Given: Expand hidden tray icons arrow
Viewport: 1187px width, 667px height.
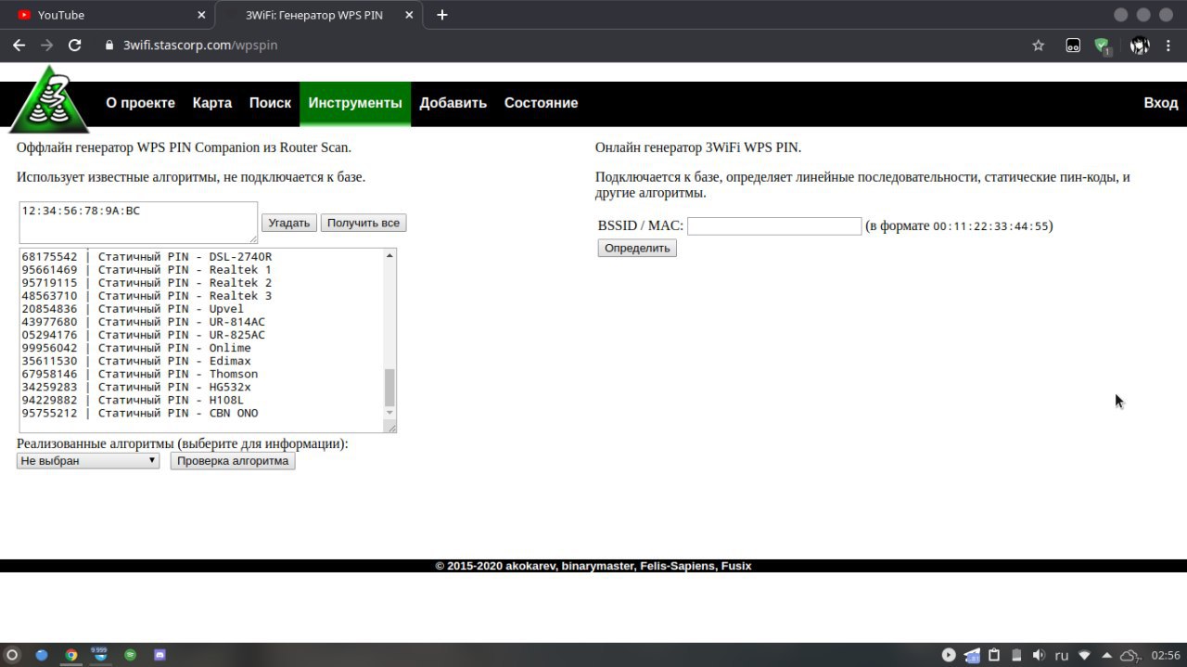Looking at the screenshot, I should [x=1106, y=655].
